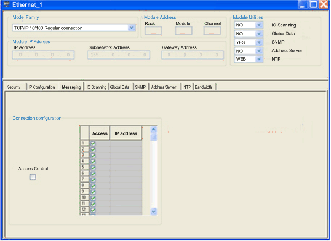Open the Model Family dropdown
The height and width of the screenshot is (241, 331).
pos(131,28)
